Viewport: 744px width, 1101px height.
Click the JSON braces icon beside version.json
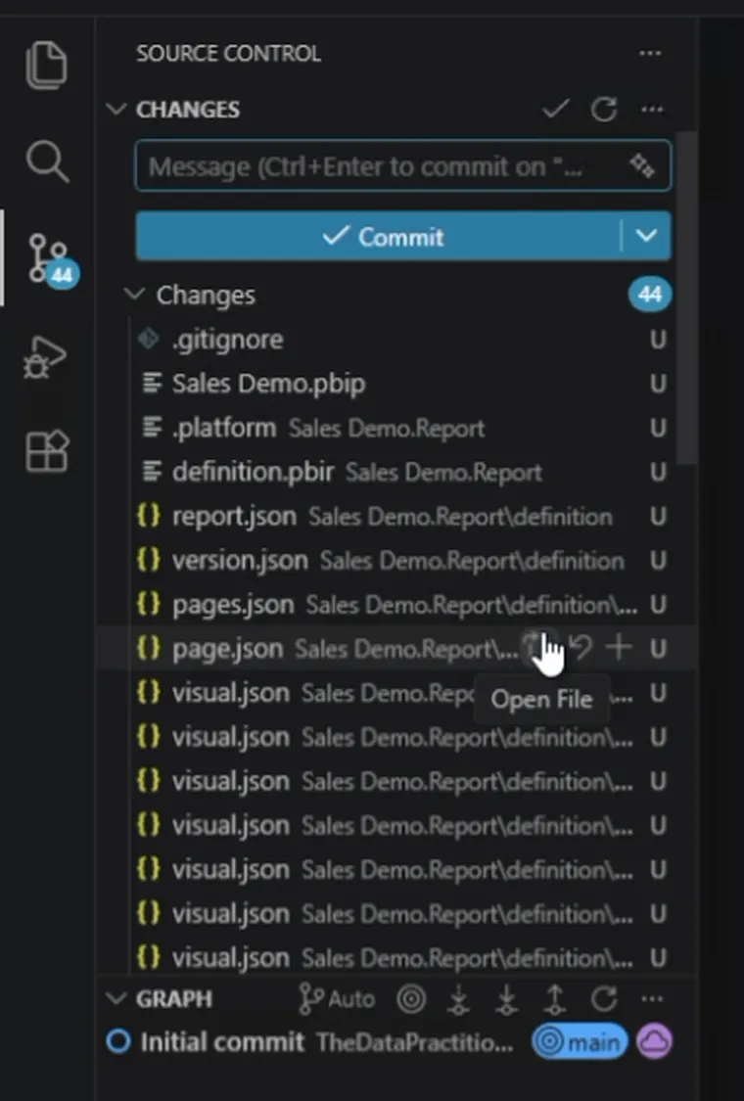(x=149, y=561)
